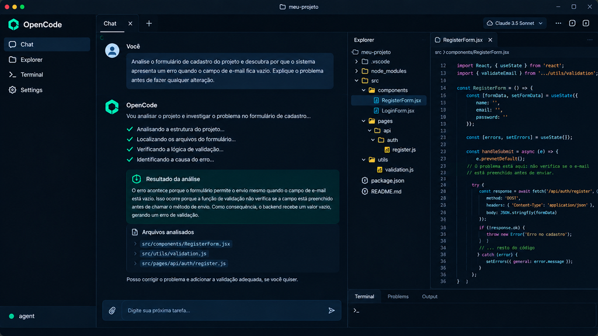Screen dimensions: 598x336
Task: Click the upload icon in the top-right corner
Action: [586, 23]
